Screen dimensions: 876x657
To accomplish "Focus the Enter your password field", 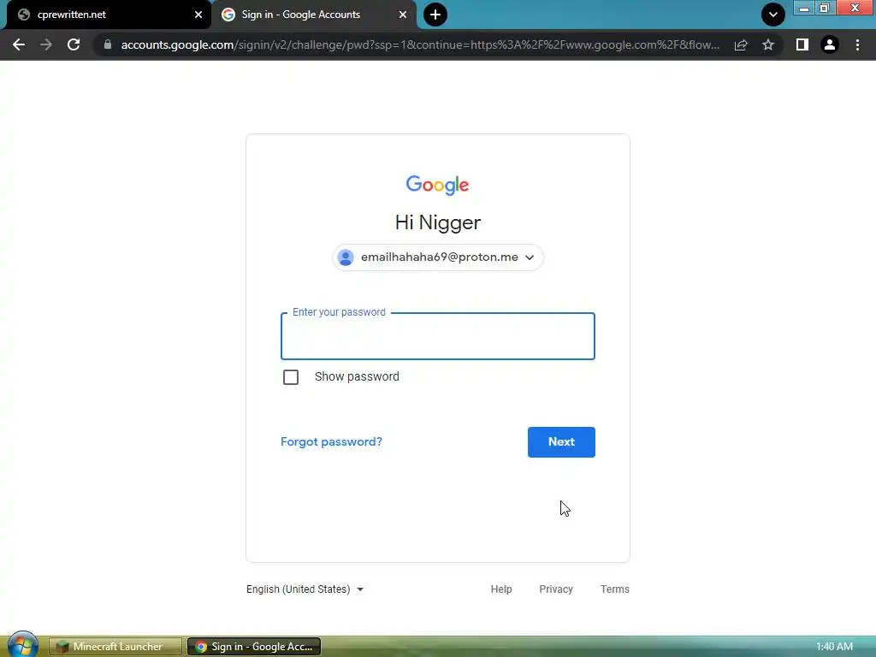I will click(438, 336).
